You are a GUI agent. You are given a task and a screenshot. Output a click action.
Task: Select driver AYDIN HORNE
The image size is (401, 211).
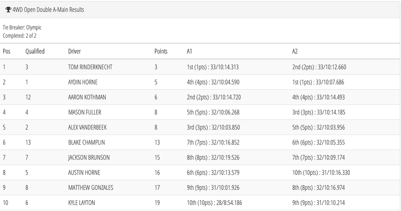(x=83, y=82)
